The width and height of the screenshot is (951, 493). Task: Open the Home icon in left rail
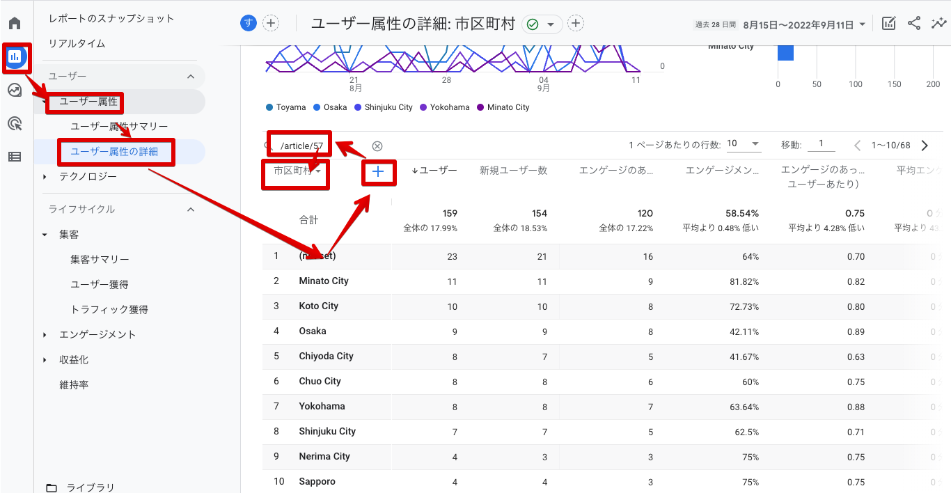click(15, 23)
